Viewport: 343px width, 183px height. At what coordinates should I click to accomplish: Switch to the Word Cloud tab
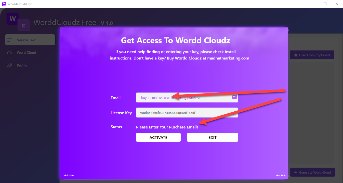pyautogui.click(x=27, y=53)
